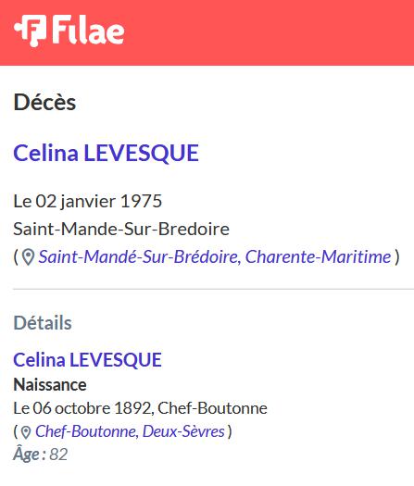
Task: Click the death date Le 02 janvier 1975
Action: point(88,202)
